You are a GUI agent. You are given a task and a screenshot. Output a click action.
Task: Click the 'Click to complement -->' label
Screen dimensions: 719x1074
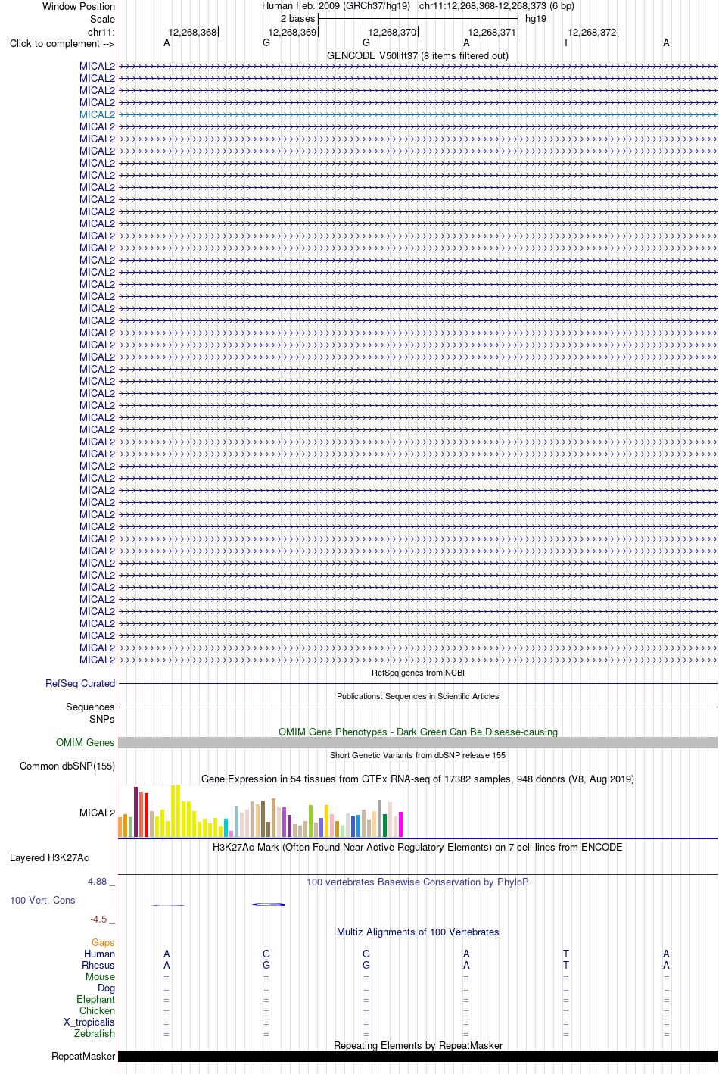(x=62, y=43)
